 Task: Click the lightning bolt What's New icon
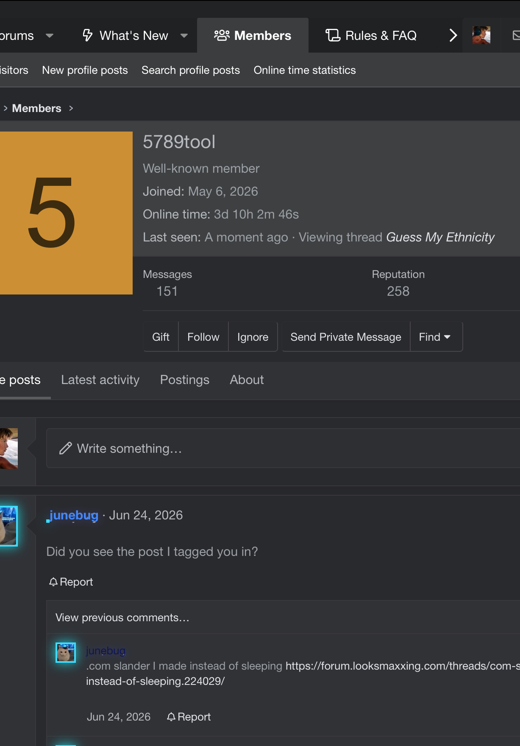click(x=87, y=35)
